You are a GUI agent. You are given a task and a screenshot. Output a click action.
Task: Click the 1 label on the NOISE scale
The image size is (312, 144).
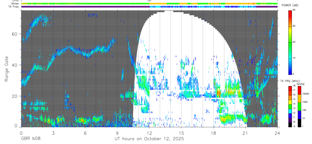point(303,126)
